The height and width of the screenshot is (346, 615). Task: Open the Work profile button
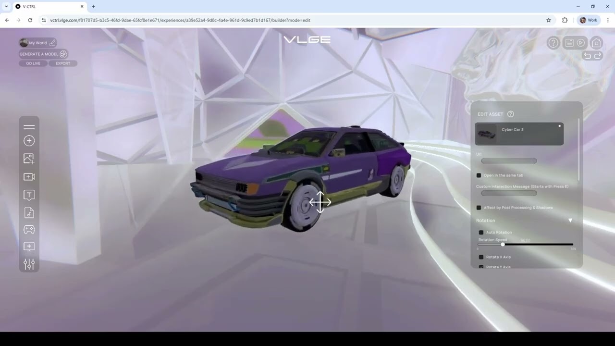589,20
